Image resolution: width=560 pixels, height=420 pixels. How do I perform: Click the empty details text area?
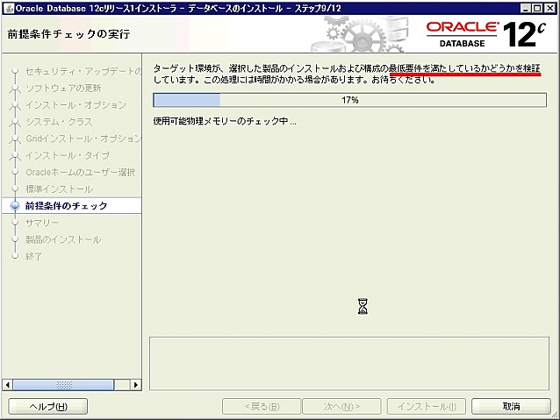click(x=349, y=363)
